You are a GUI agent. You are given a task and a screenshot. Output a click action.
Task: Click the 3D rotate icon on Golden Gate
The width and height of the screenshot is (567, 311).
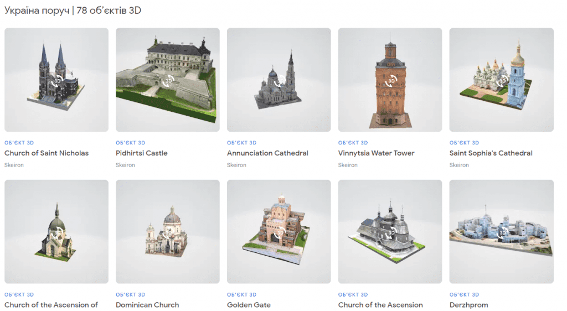(x=280, y=233)
